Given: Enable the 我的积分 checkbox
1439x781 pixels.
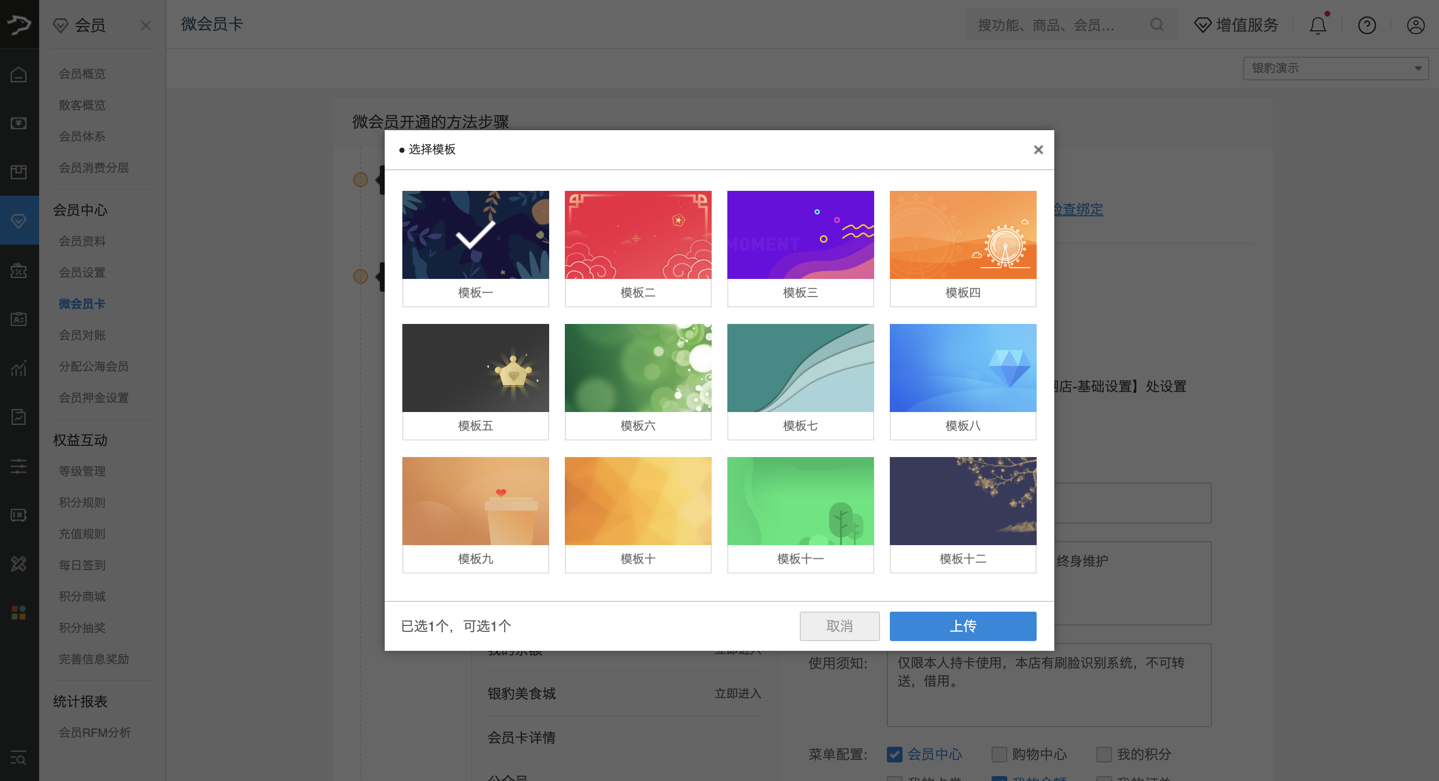Looking at the screenshot, I should 1104,754.
